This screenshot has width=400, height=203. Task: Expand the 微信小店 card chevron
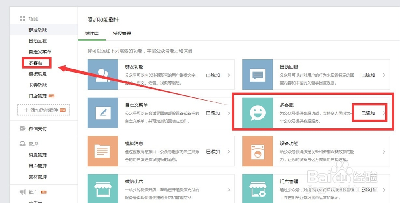[228, 190]
